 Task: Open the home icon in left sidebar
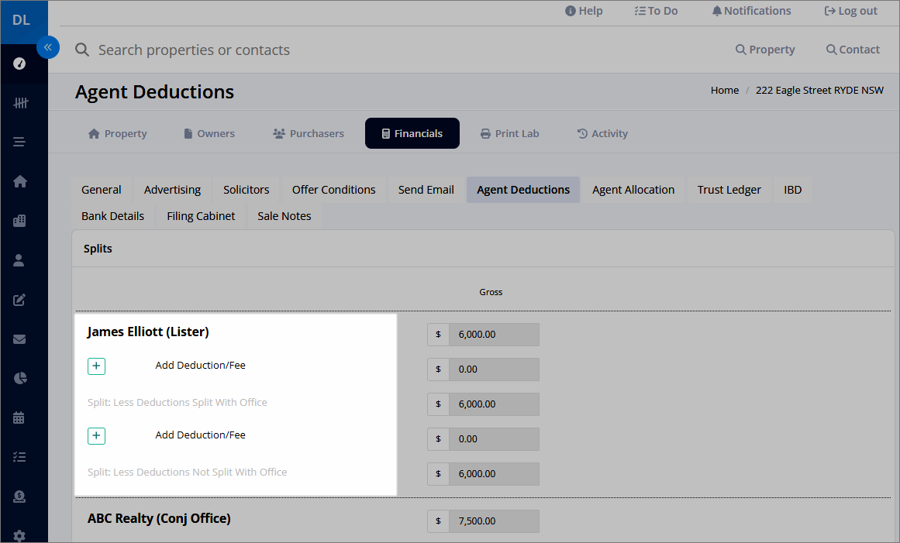[x=19, y=181]
